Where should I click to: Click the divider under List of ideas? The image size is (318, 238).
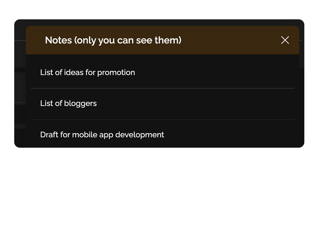click(x=162, y=88)
